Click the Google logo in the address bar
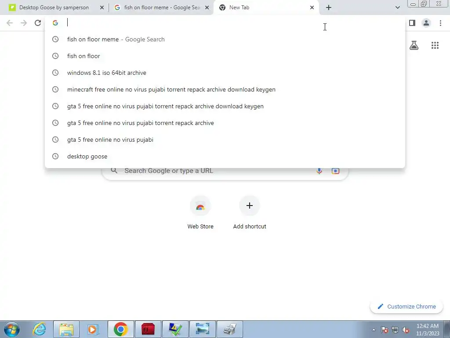 55,23
